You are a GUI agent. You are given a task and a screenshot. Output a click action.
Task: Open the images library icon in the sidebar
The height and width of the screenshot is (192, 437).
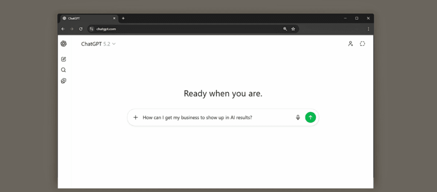coord(64,81)
